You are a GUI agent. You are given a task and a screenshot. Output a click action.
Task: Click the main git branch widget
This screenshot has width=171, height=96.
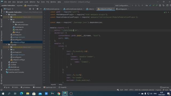tap(166, 90)
